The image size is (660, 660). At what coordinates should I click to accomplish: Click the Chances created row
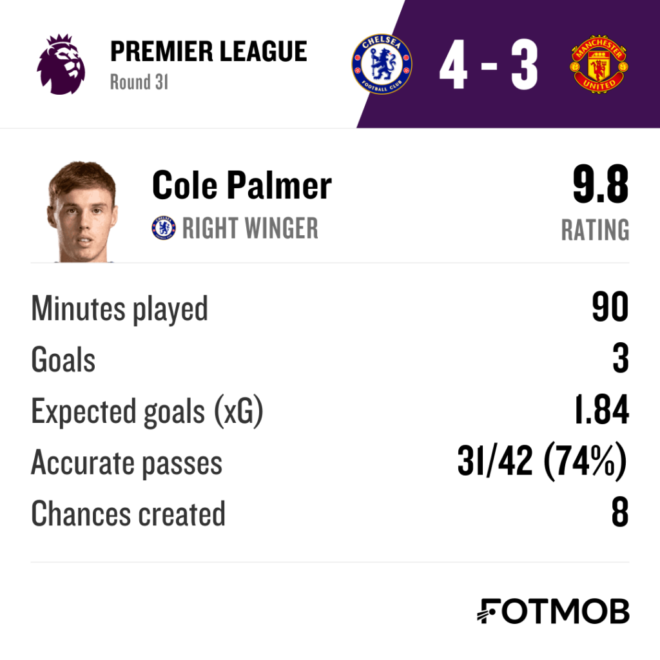click(330, 514)
